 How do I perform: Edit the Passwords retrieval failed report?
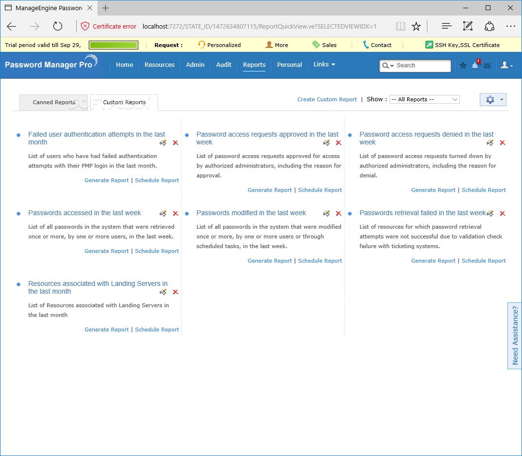pos(489,214)
